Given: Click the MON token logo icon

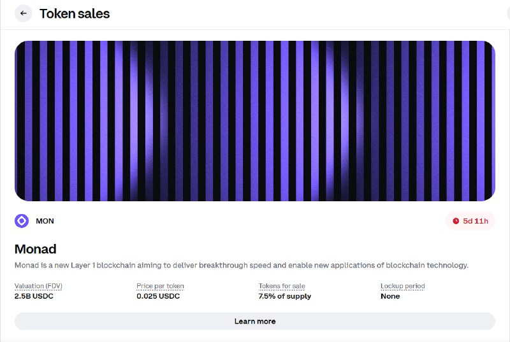Looking at the screenshot, I should [22, 221].
